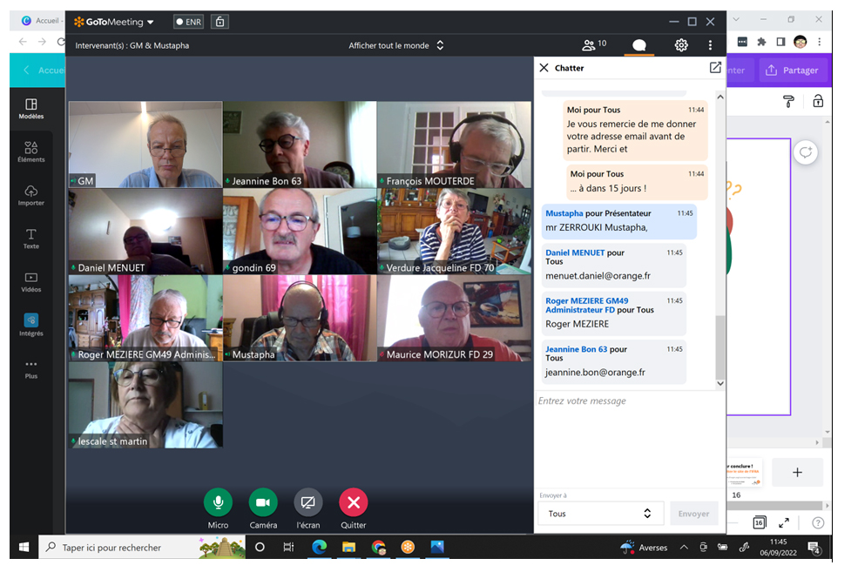Open the GoToMeeting logo dropdown menu
The height and width of the screenshot is (572, 851).
[114, 22]
